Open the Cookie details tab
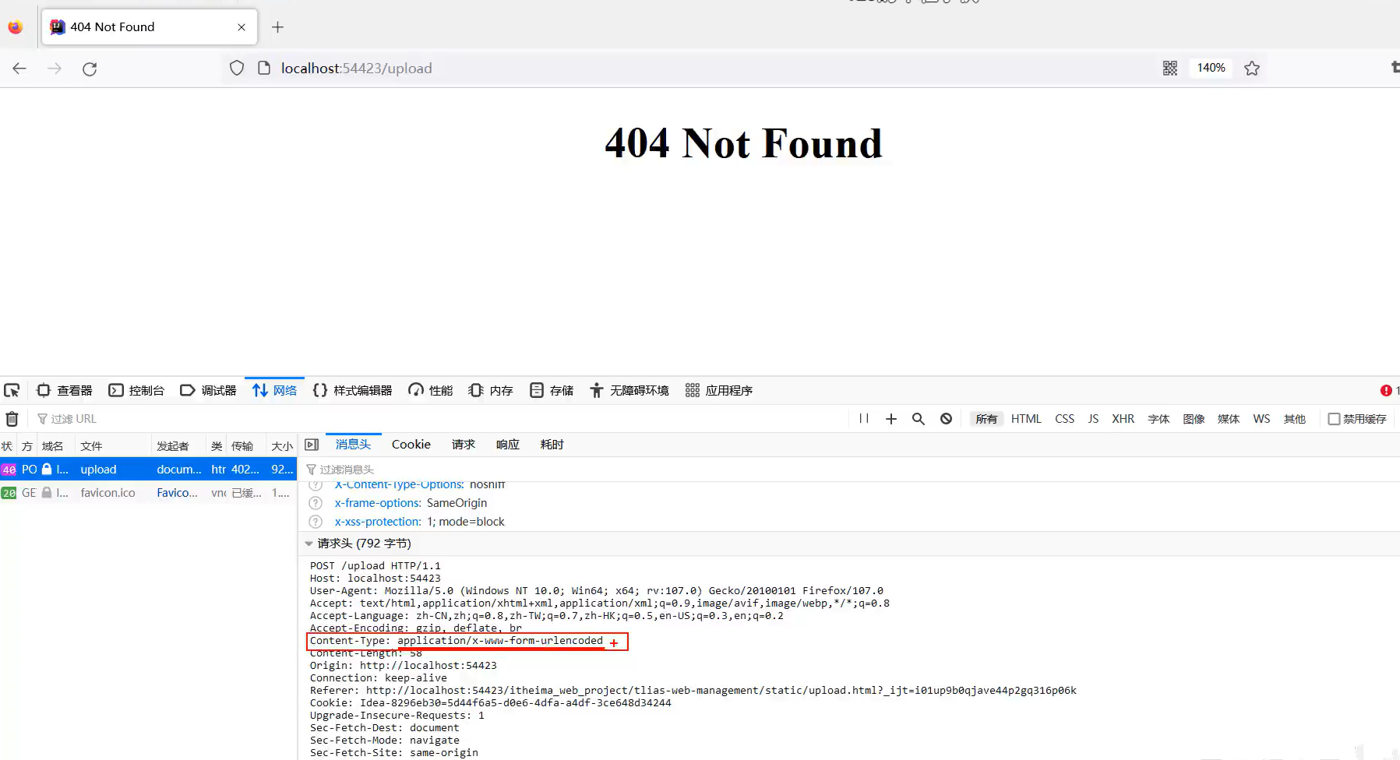 coord(411,445)
